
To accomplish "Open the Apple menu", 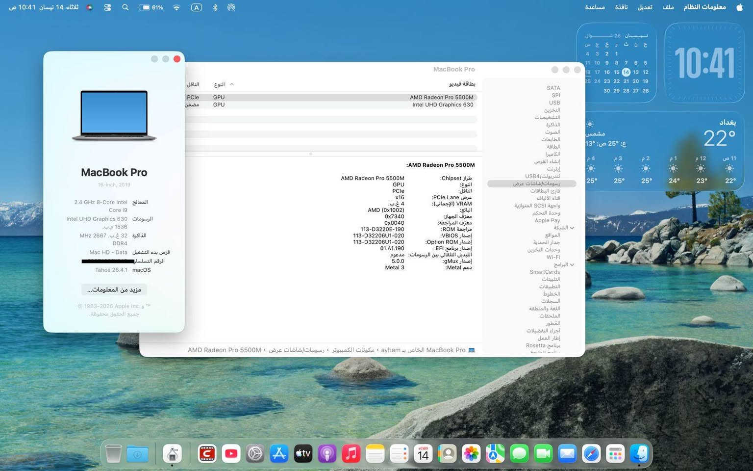I will point(740,7).
